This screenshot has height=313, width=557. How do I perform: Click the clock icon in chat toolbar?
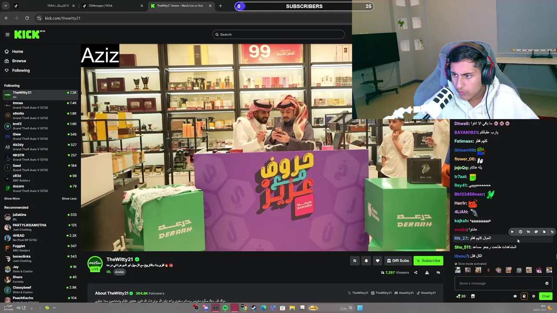click(x=520, y=232)
